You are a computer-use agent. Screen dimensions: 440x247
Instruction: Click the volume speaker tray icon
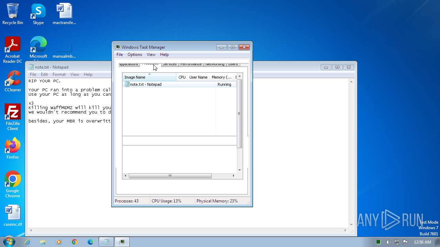[388, 242]
